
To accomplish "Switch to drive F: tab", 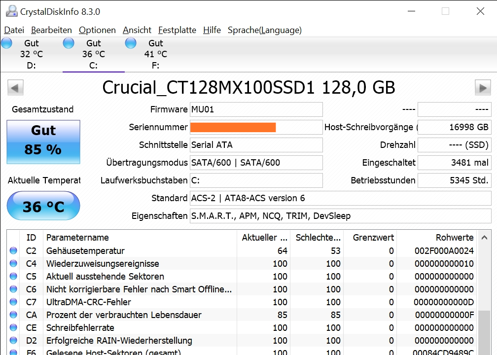I will tap(156, 54).
